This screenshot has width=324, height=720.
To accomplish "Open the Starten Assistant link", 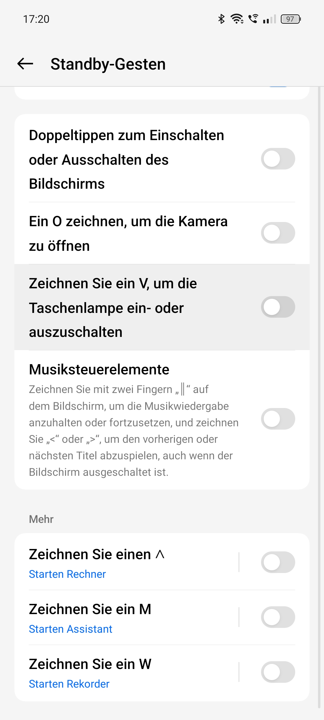I will 70,629.
